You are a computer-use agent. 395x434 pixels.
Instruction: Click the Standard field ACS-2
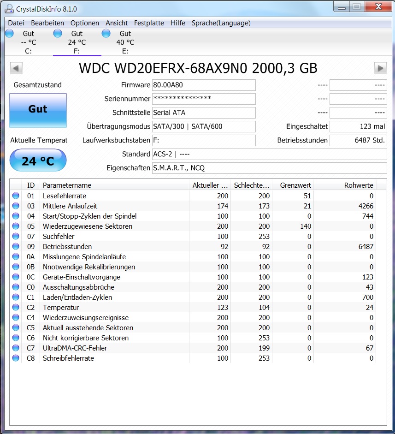click(x=270, y=154)
